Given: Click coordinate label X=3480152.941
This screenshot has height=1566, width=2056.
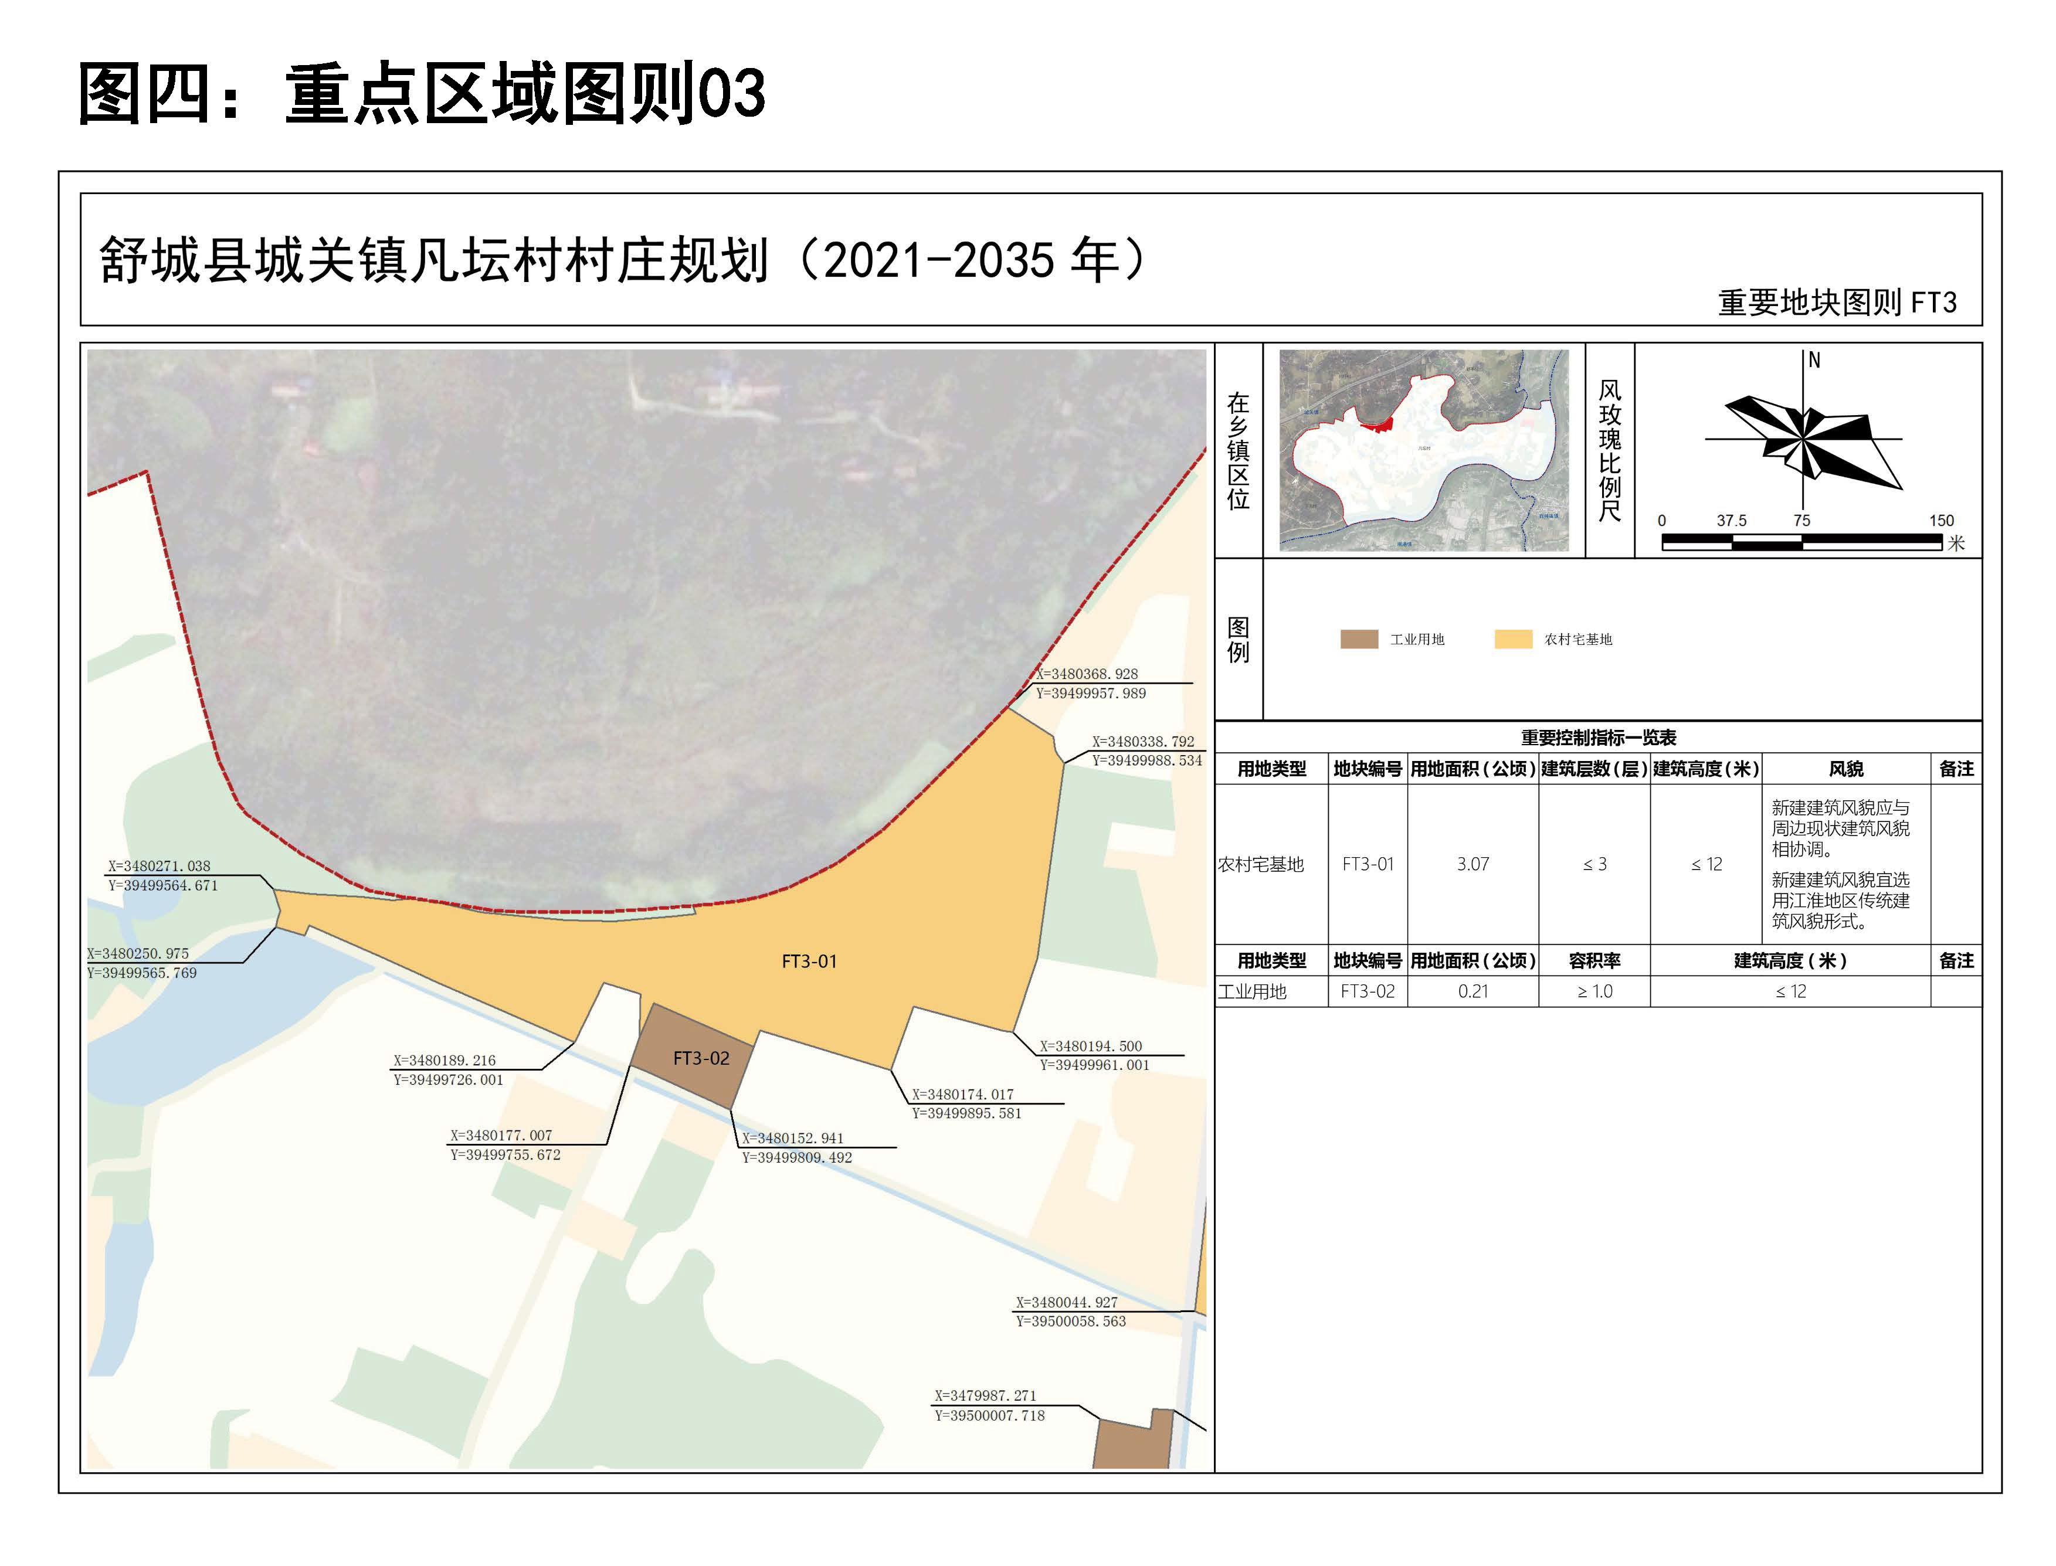Looking at the screenshot, I should 792,1138.
